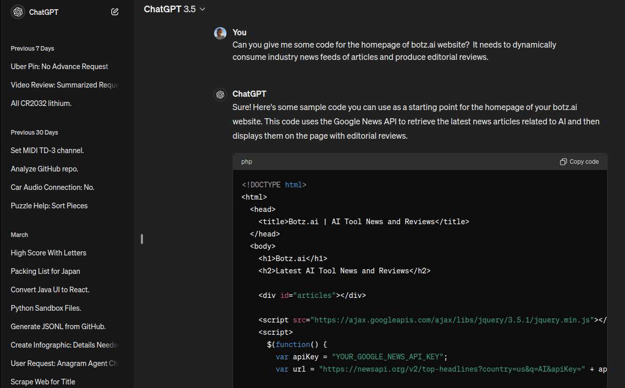
Task: Collapse sidebar using the handle
Action: click(x=142, y=239)
